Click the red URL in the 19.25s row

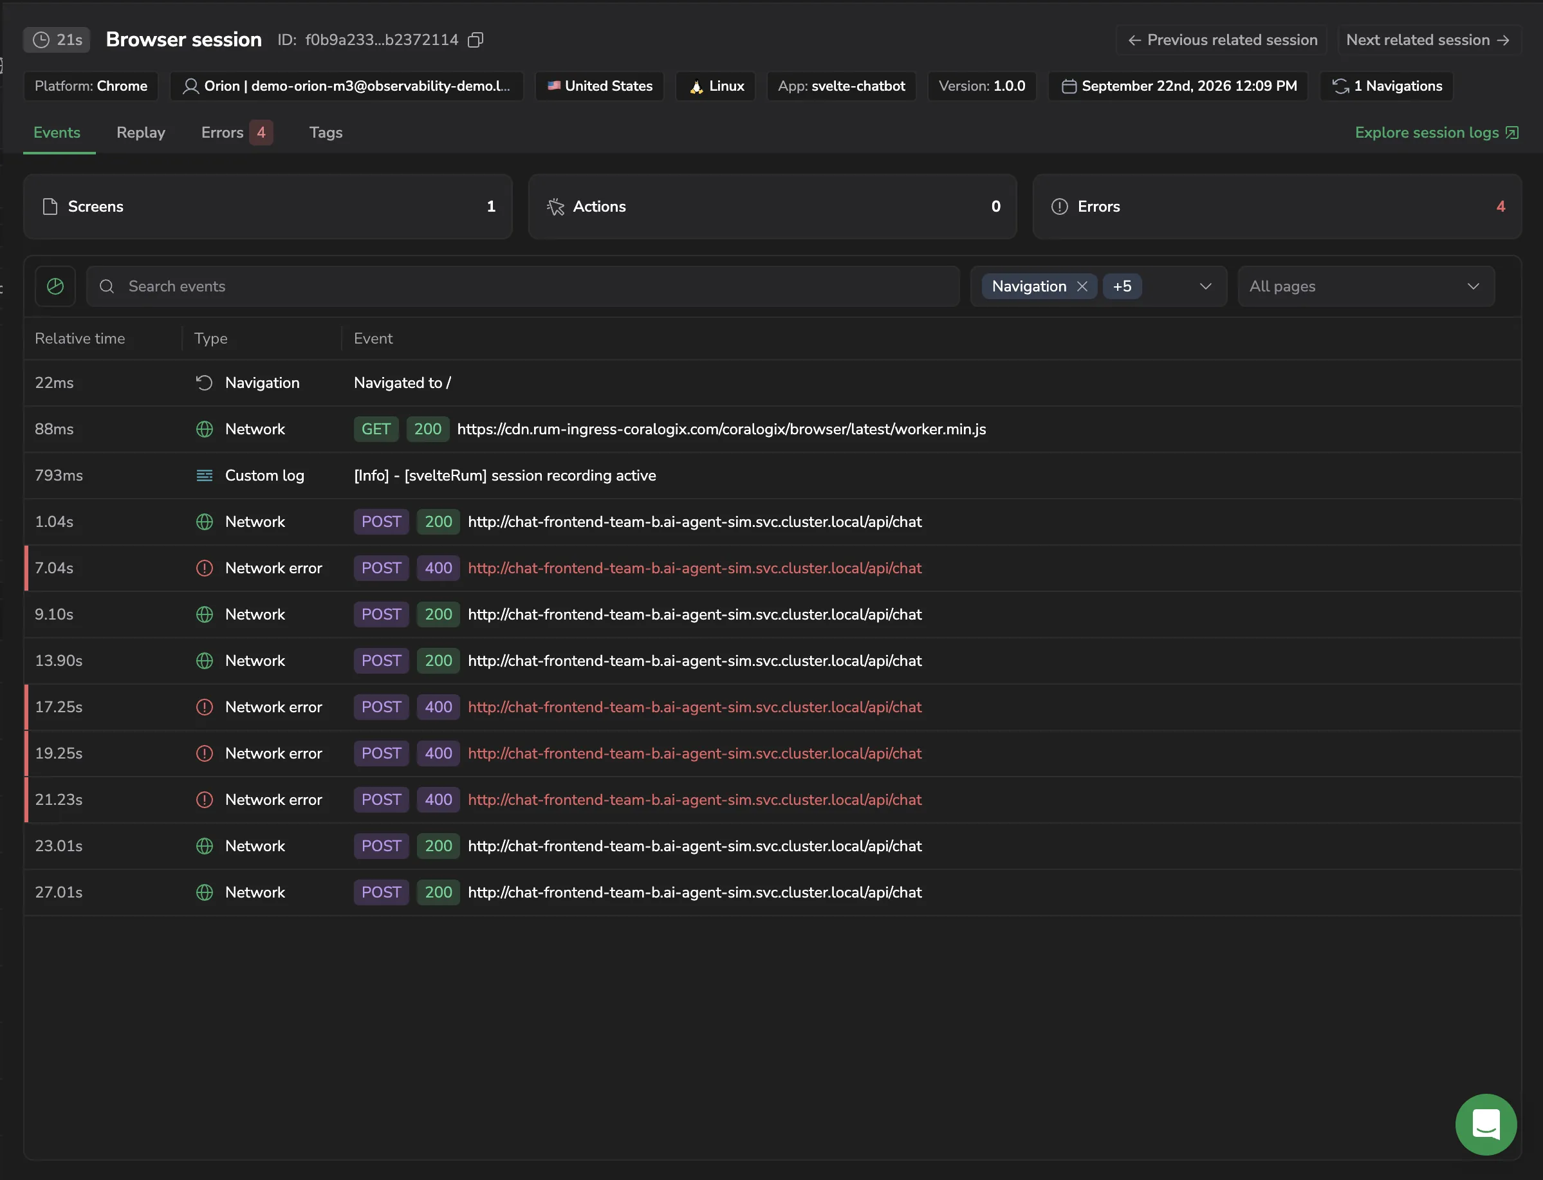[694, 753]
